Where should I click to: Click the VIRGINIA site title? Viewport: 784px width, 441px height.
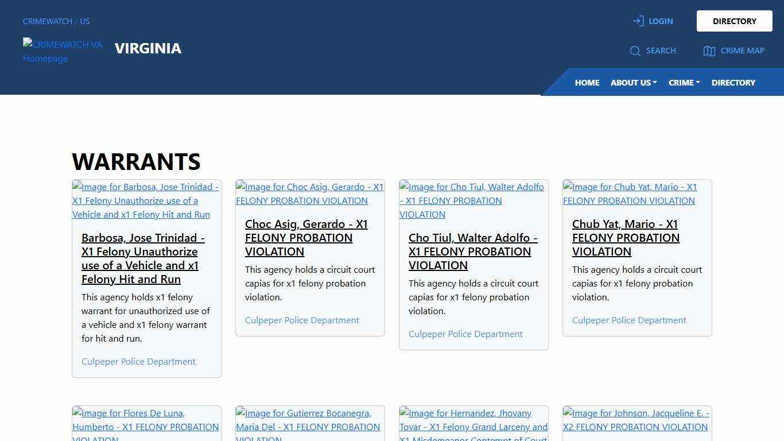148,48
